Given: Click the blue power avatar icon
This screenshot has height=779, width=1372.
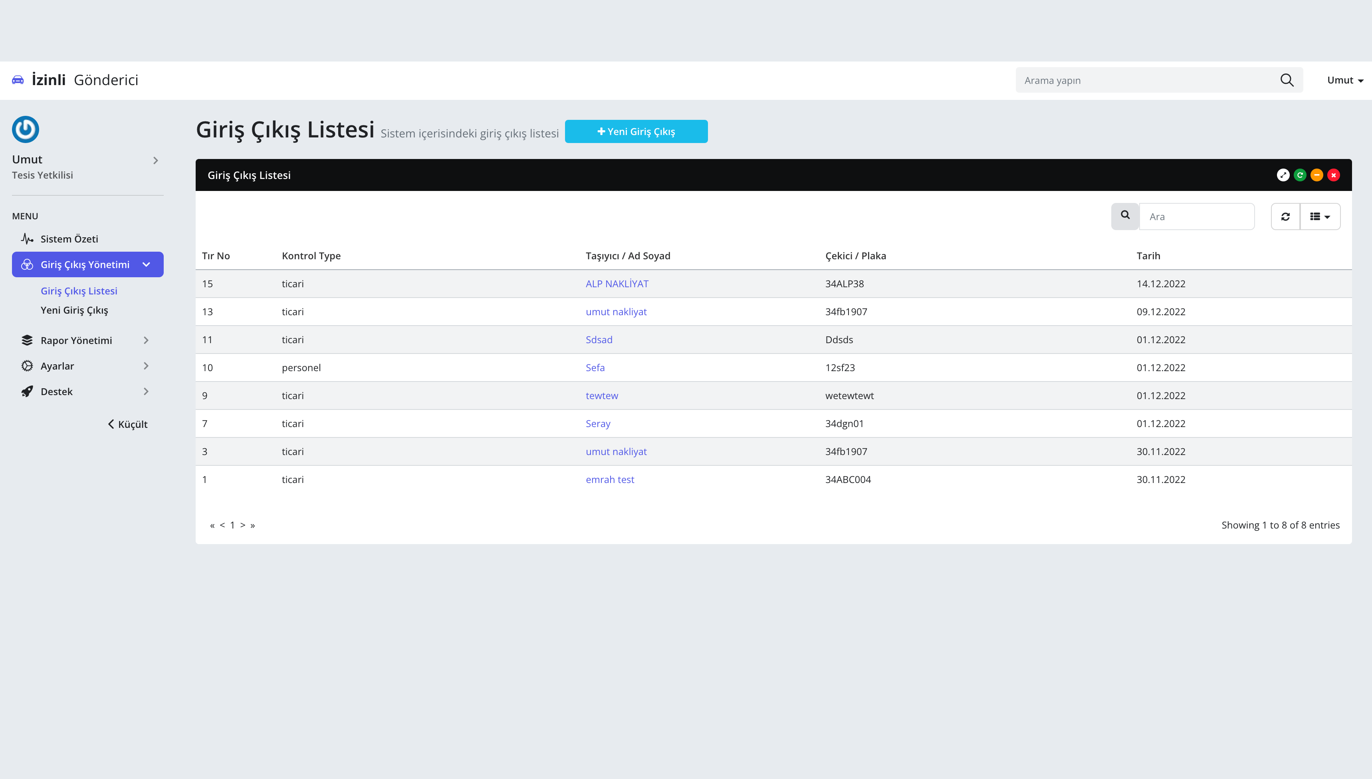Looking at the screenshot, I should [25, 129].
